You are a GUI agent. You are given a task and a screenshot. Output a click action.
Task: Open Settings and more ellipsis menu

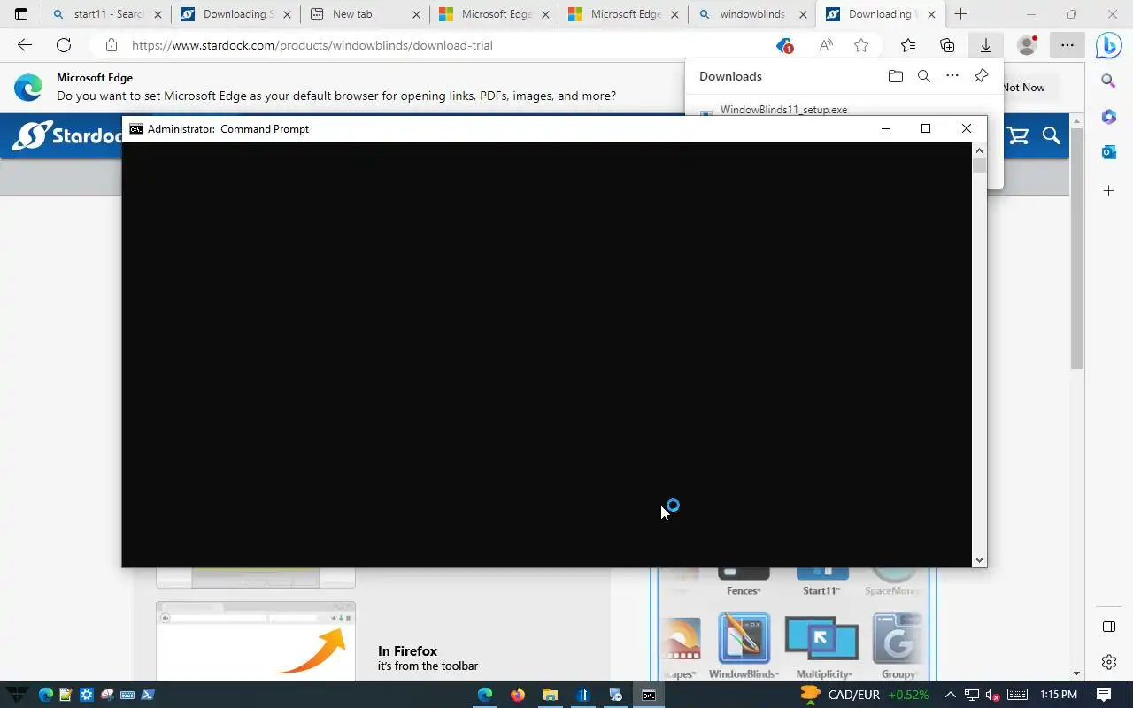pos(1067,45)
